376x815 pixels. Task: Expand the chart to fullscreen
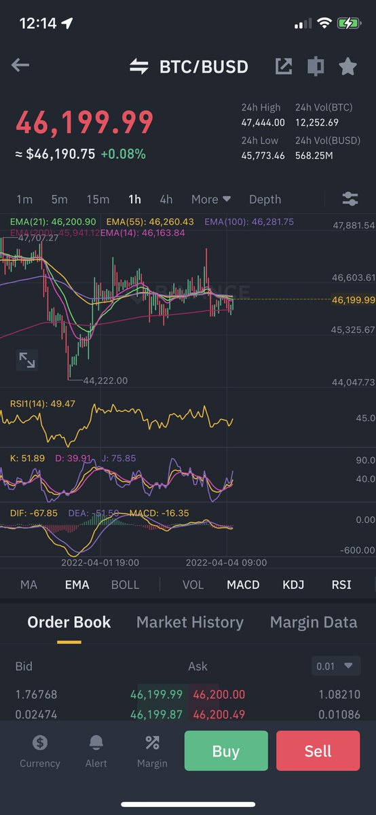pos(26,360)
